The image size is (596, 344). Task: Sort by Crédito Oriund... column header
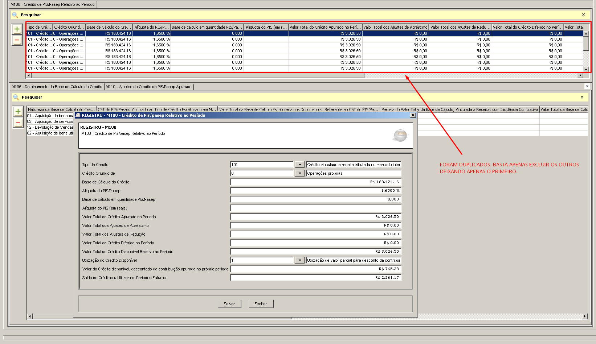69,27
